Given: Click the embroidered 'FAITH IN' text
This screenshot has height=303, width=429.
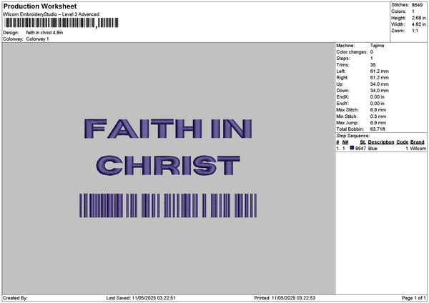Looking at the screenshot, I should 168,129.
